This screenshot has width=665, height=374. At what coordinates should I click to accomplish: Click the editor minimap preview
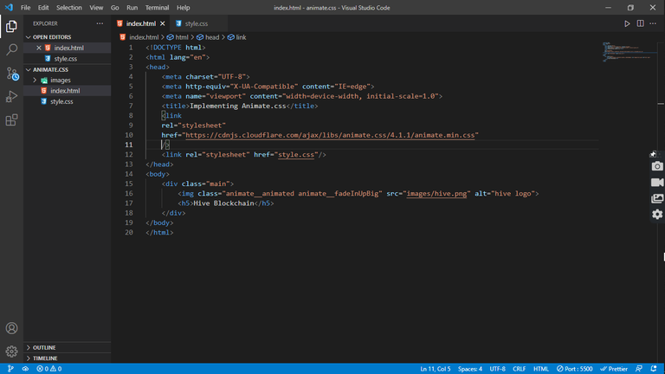628,52
